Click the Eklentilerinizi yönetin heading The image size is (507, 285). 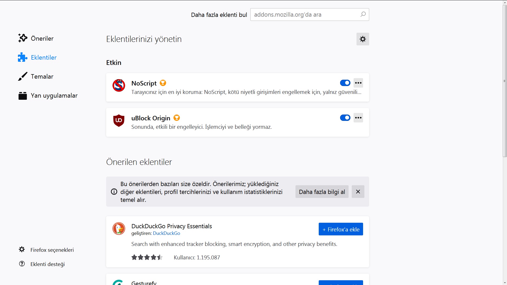[144, 39]
